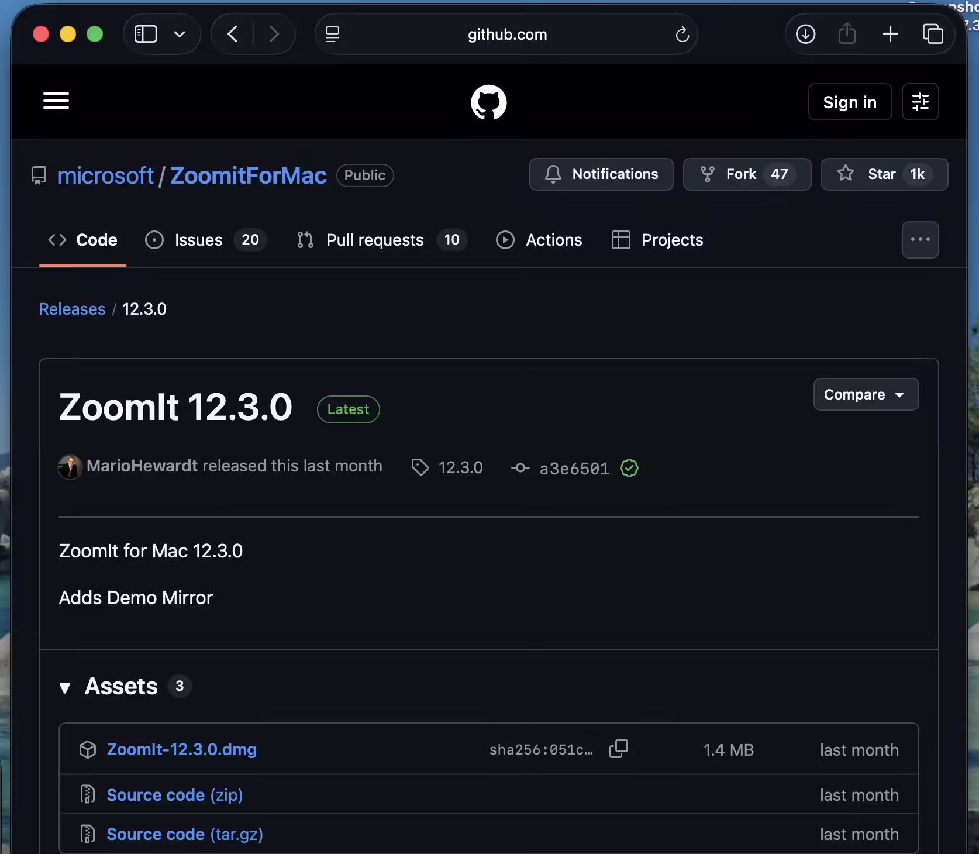Toggle the Safari sidebar button

point(146,35)
